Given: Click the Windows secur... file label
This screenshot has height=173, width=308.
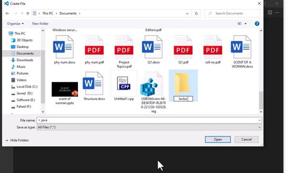Looking at the screenshot, I should (x=64, y=30).
